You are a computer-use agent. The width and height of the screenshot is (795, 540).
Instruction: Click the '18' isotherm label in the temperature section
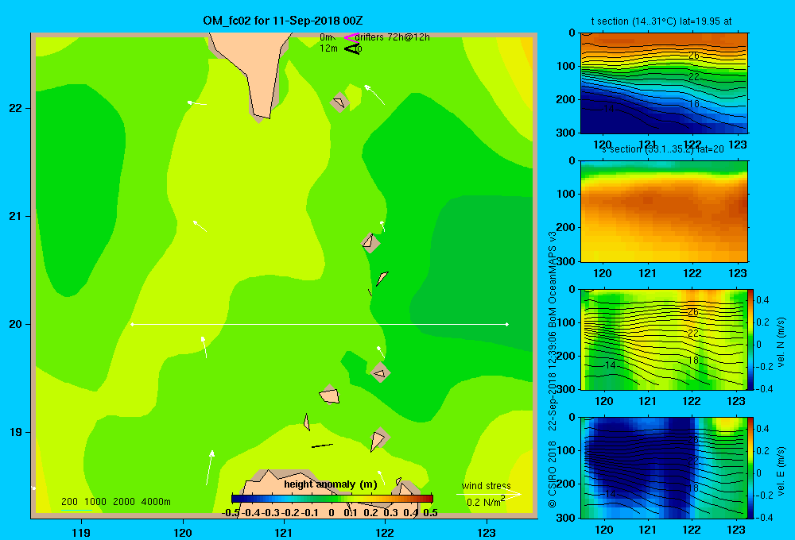tap(693, 104)
